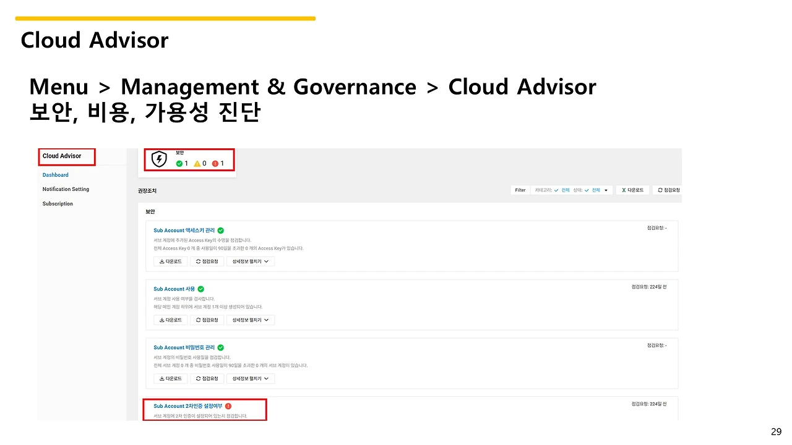Request check for Sub Account 비밀번호 관리

coord(207,378)
